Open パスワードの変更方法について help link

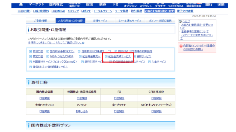point(197,37)
